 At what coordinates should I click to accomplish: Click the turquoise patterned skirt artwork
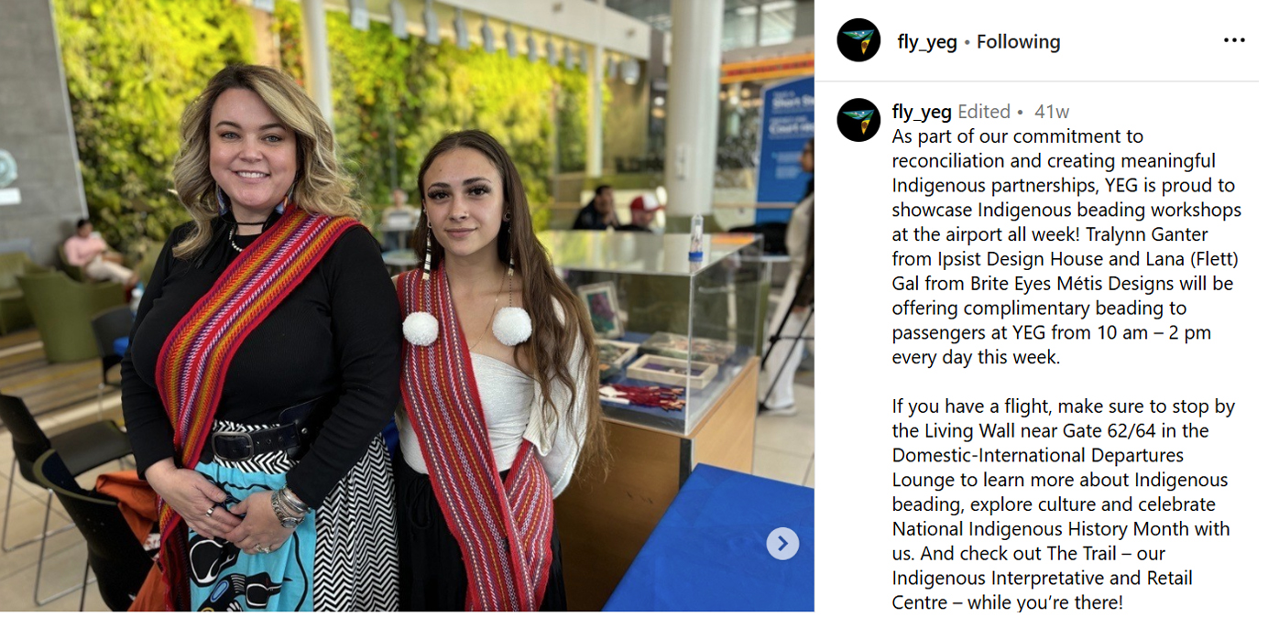click(249, 540)
